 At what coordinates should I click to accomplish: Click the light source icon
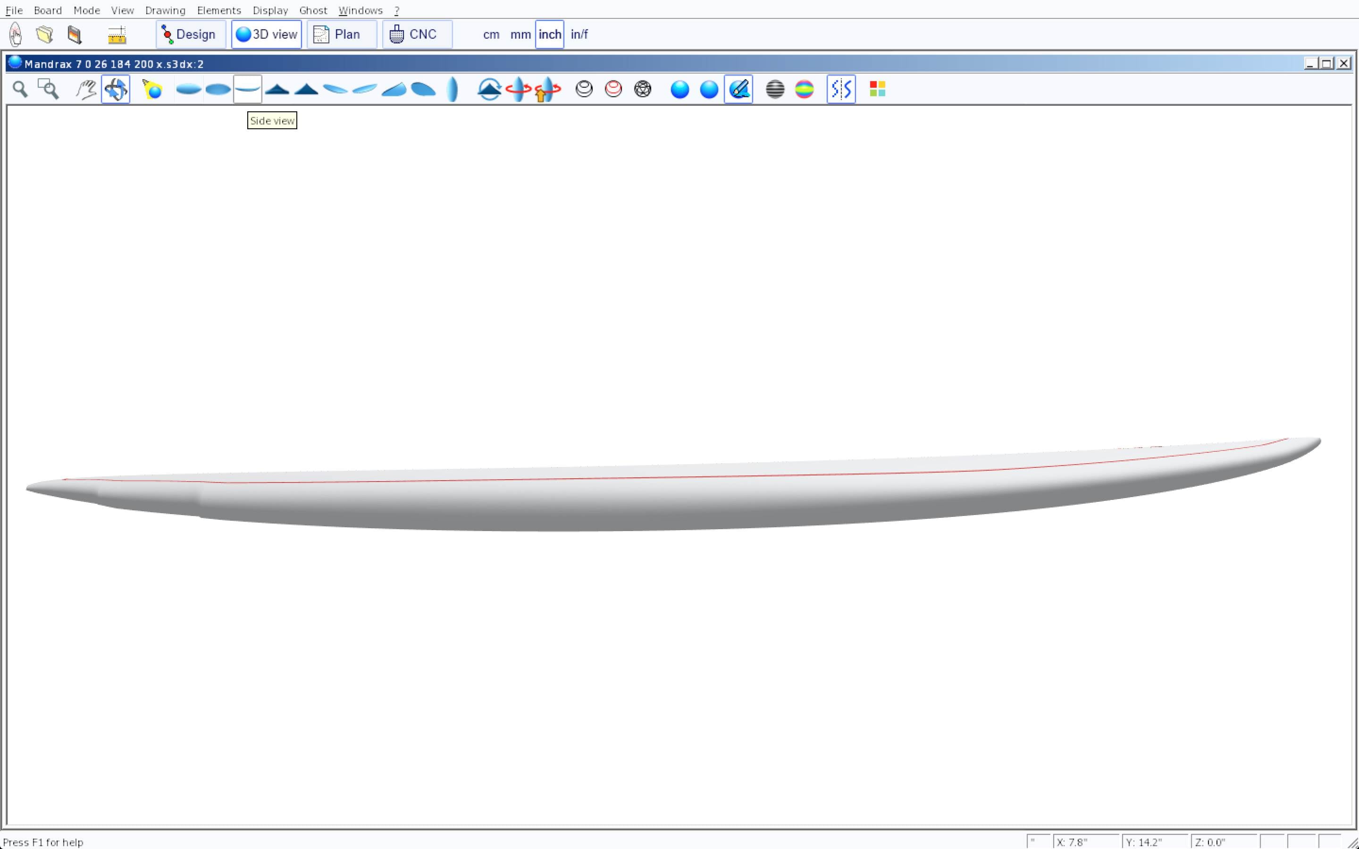click(152, 89)
